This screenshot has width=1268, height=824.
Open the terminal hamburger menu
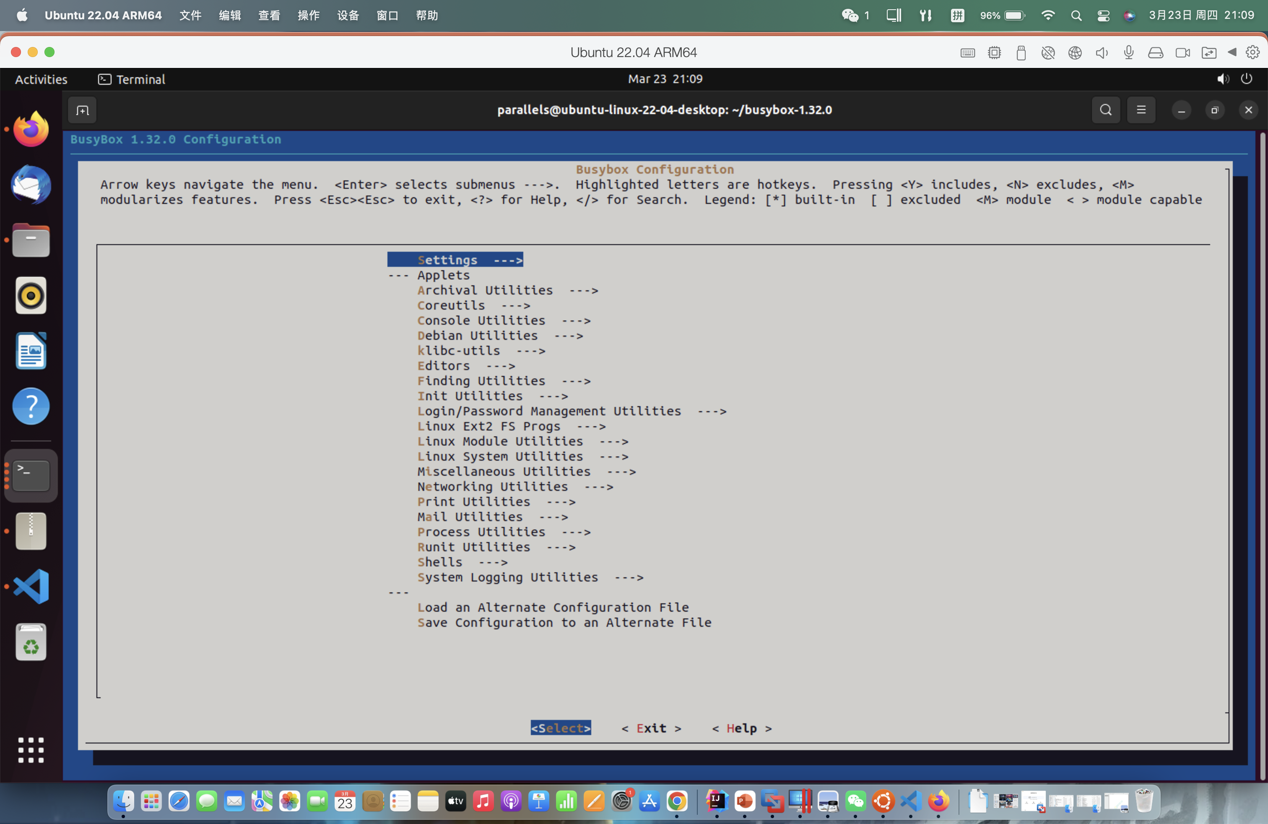click(x=1141, y=110)
